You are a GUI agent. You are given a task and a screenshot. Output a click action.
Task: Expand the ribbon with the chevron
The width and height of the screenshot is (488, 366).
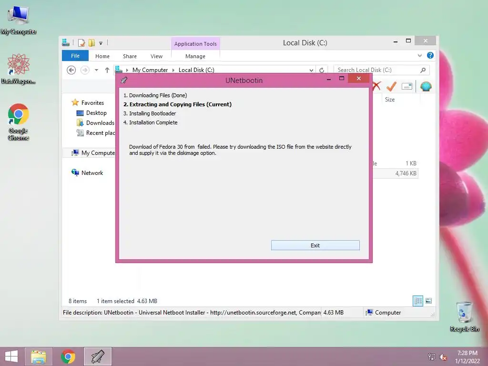(419, 55)
